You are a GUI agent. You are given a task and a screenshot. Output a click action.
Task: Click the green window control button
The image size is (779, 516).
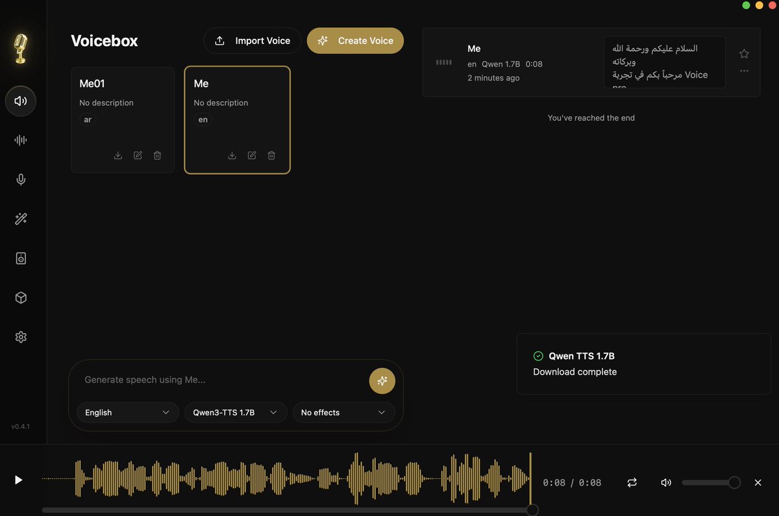[747, 5]
